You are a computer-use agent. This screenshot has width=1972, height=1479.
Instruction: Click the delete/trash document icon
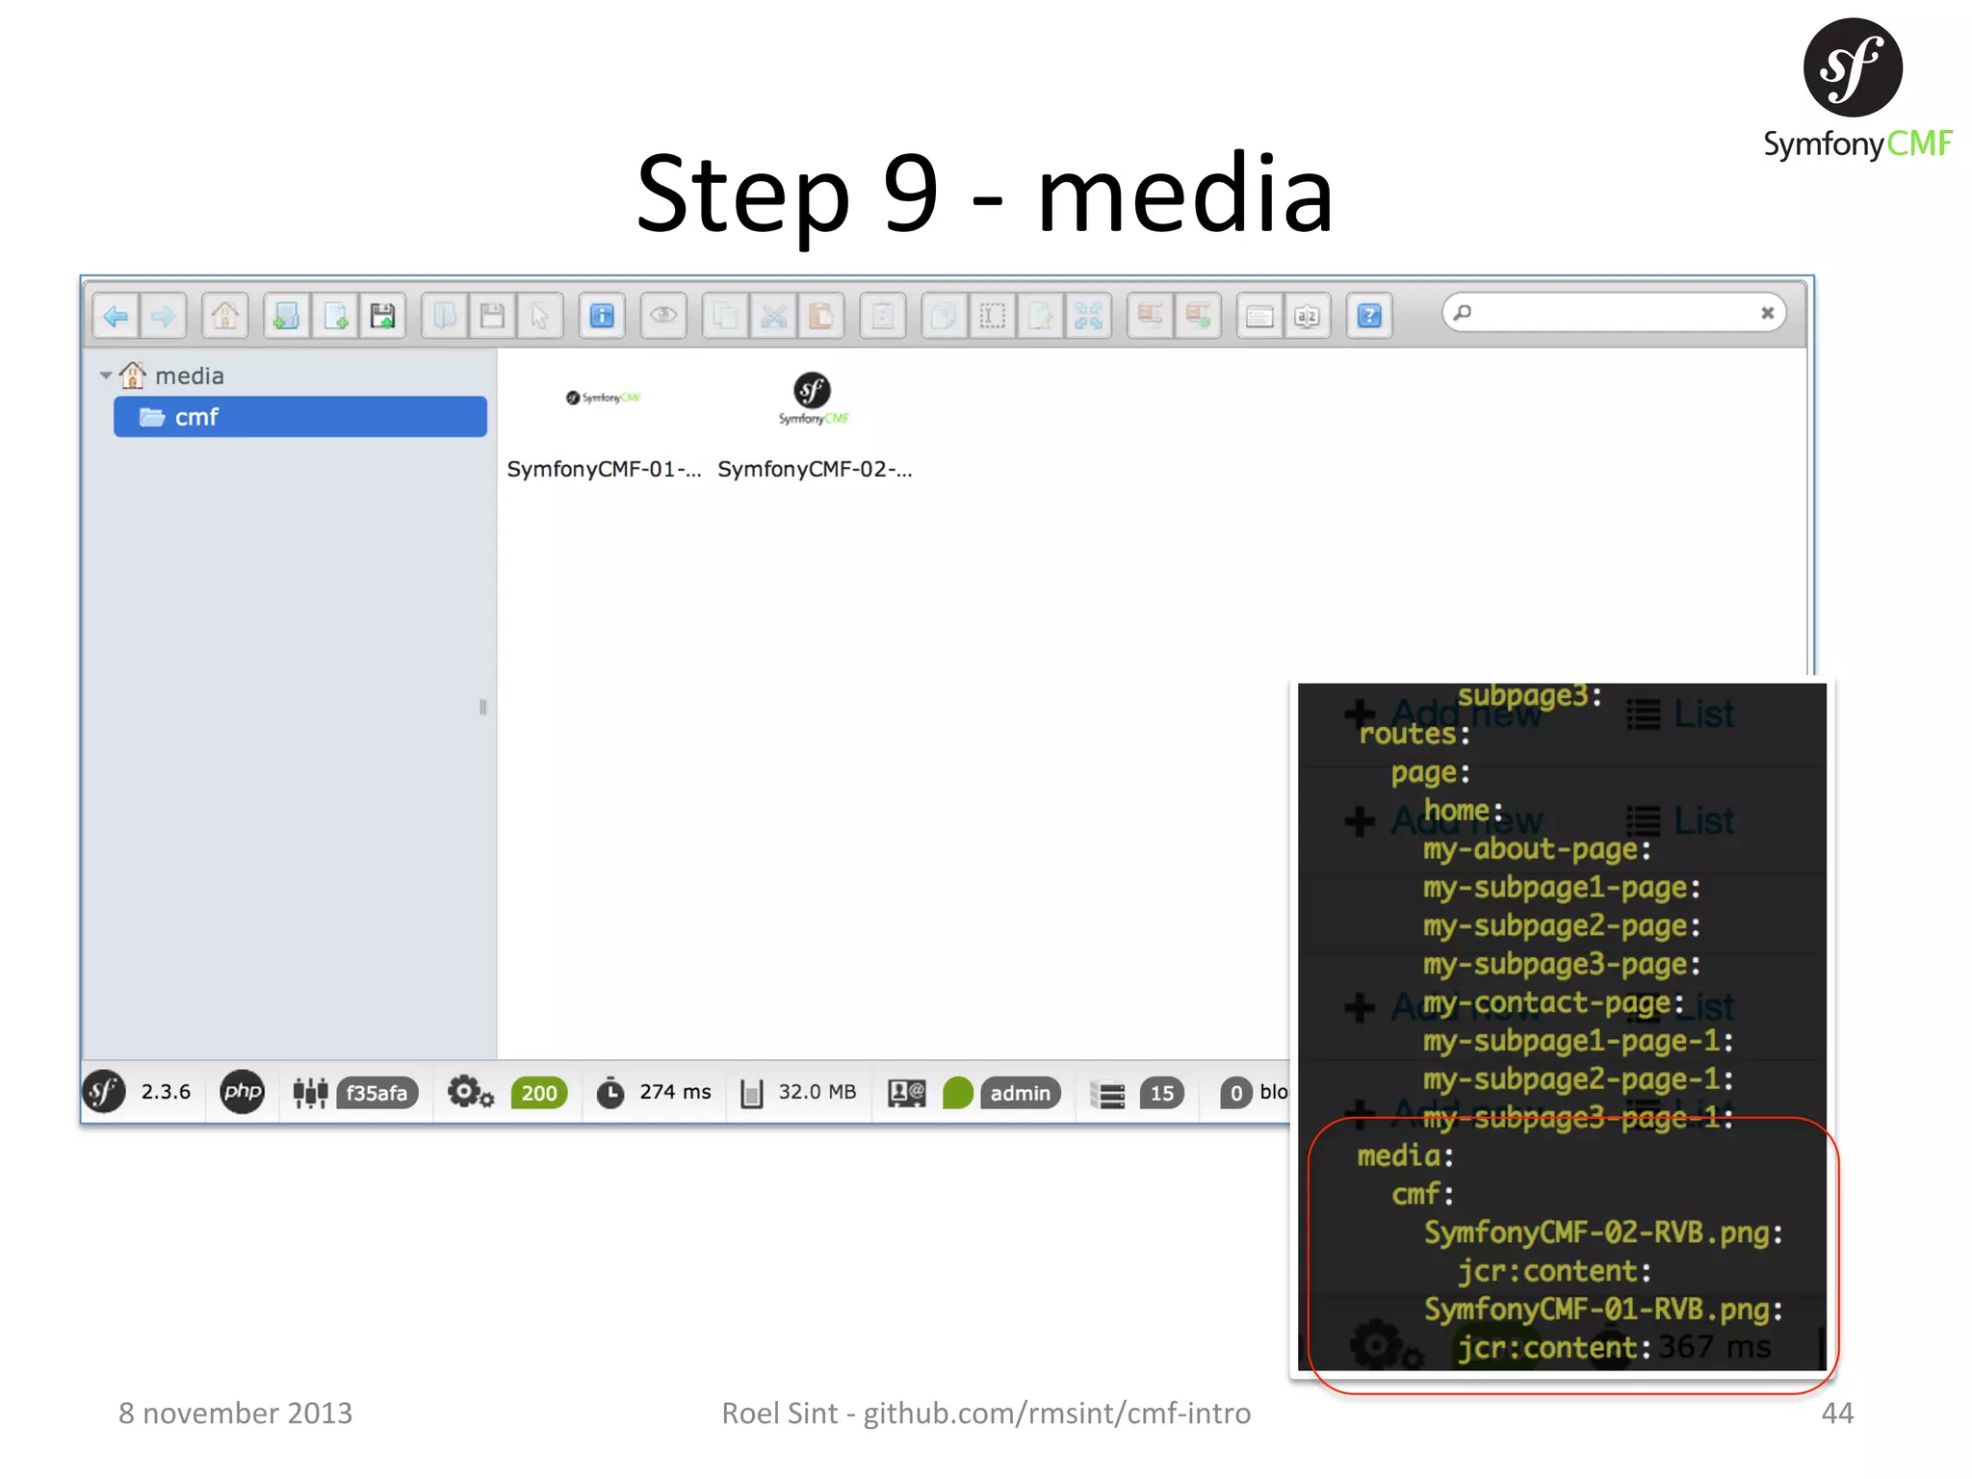coord(883,316)
